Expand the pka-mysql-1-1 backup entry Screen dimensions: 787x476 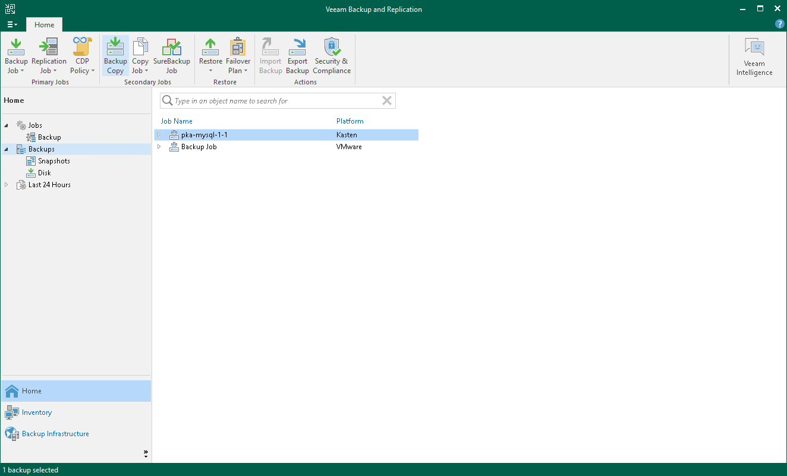(x=159, y=135)
